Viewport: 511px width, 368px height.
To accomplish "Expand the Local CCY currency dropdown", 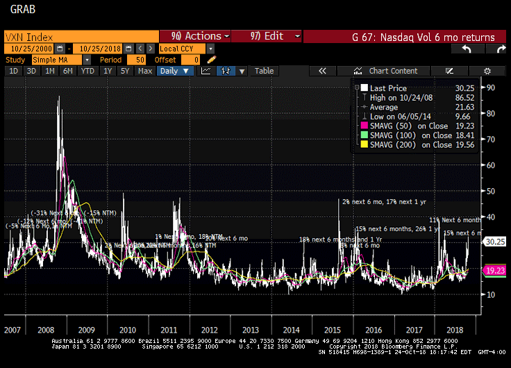I will (x=210, y=49).
